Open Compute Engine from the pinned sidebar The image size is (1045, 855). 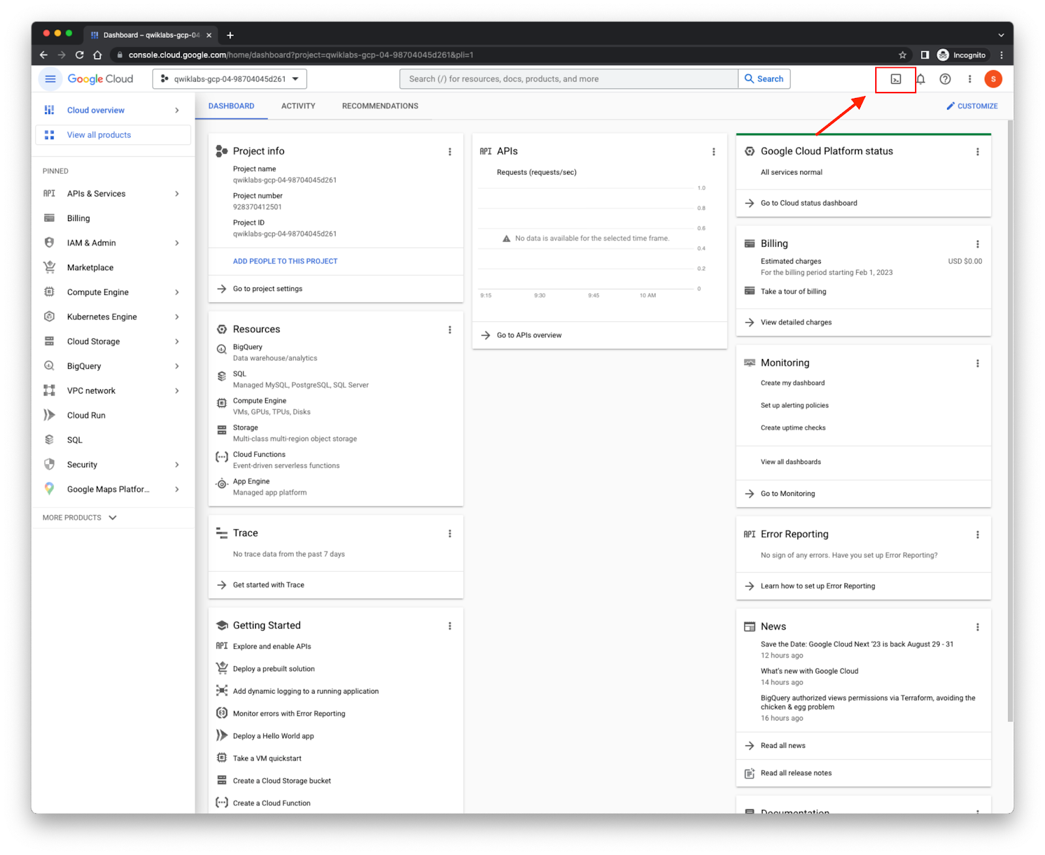click(x=97, y=292)
